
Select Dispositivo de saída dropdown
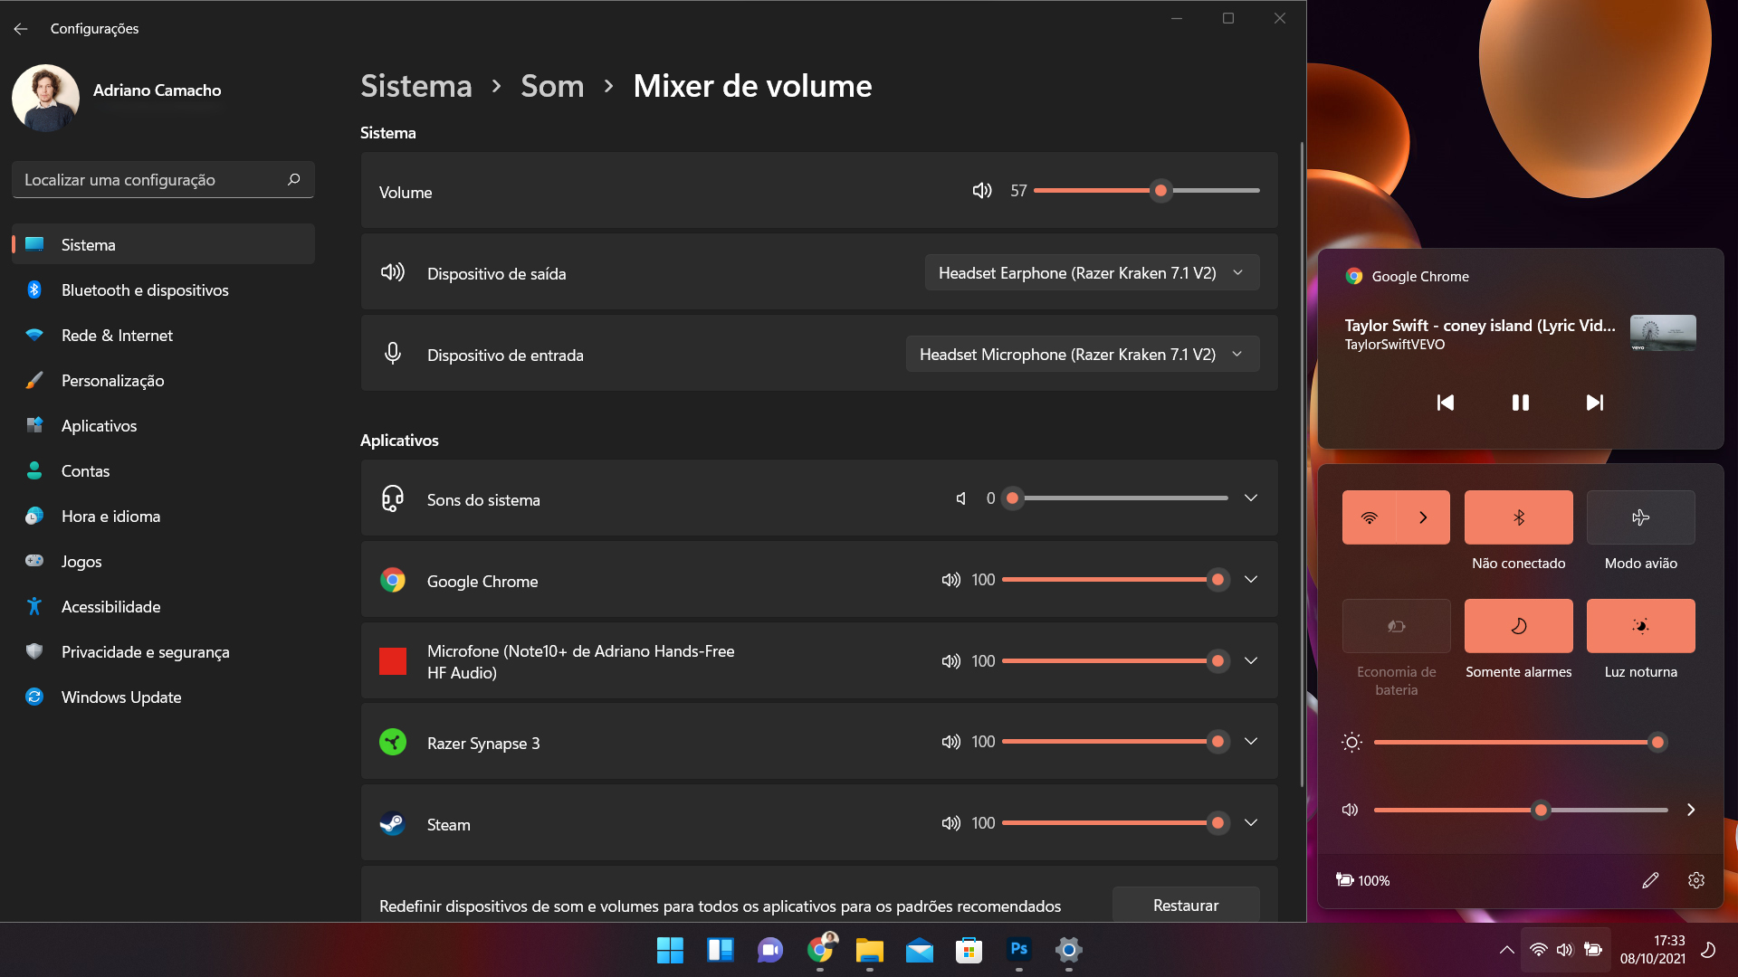(1090, 273)
